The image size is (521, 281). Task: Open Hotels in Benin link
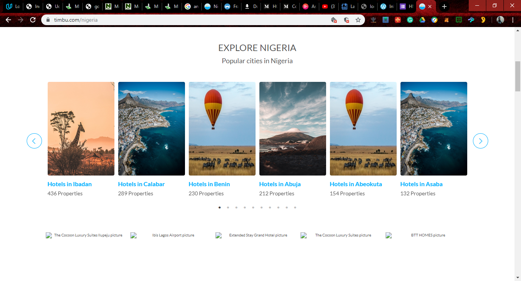(209, 184)
